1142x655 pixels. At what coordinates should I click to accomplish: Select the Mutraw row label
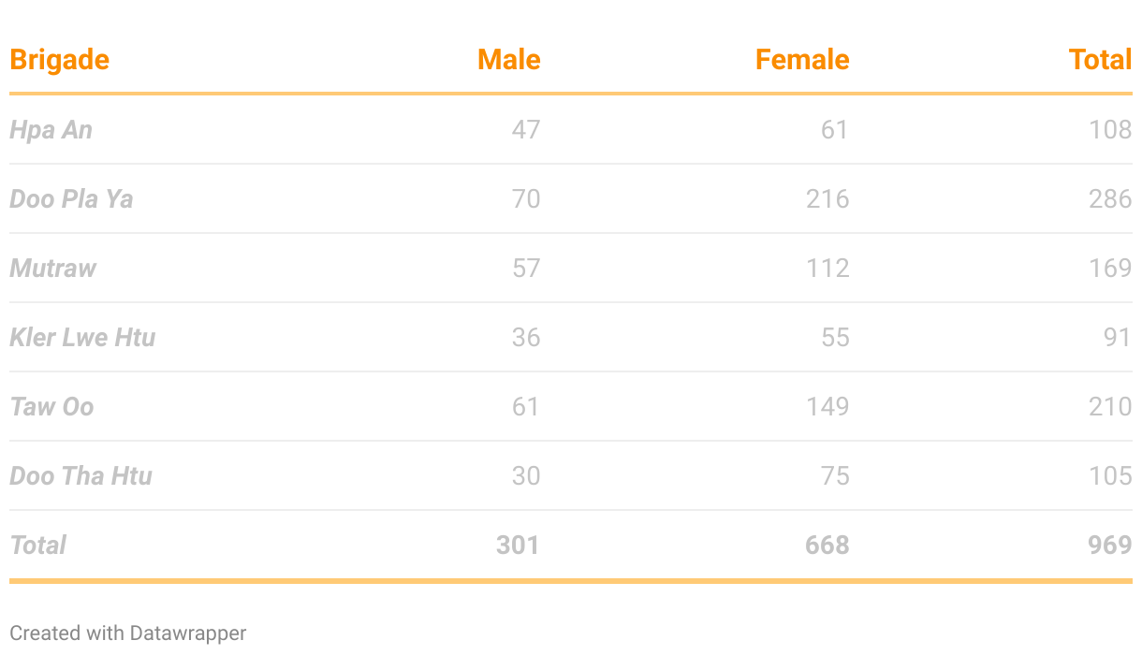pos(52,268)
